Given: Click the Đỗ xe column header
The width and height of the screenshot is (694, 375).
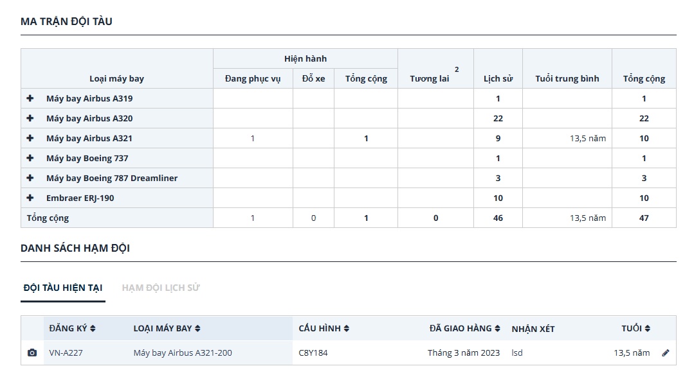Looking at the screenshot, I should pyautogui.click(x=313, y=78).
